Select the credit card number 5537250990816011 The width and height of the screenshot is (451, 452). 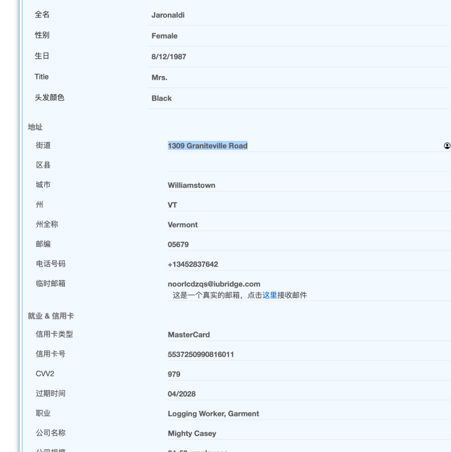click(x=200, y=354)
